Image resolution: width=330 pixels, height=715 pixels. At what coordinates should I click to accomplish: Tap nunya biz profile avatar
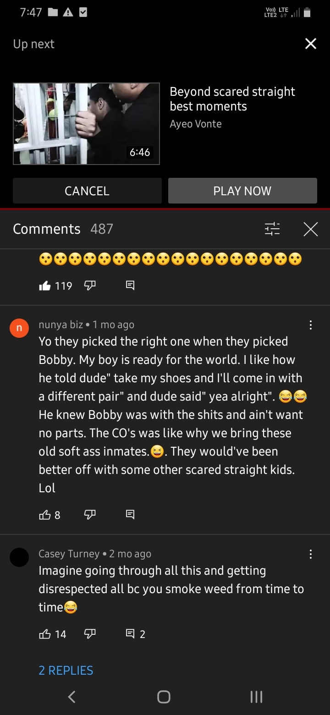[x=19, y=328]
